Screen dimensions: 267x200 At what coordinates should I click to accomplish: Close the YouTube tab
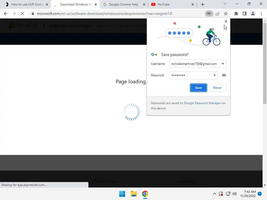[x=193, y=4]
